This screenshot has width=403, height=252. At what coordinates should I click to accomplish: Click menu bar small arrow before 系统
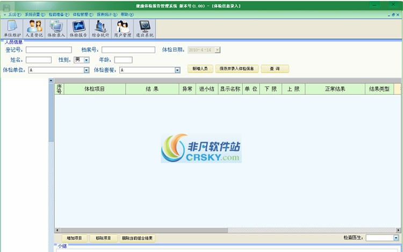coord(5,15)
